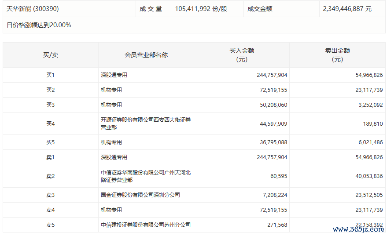Open 中信证券华南广州天河北路 branch entry
Viewport: 387px width, 236px height.
click(x=145, y=176)
